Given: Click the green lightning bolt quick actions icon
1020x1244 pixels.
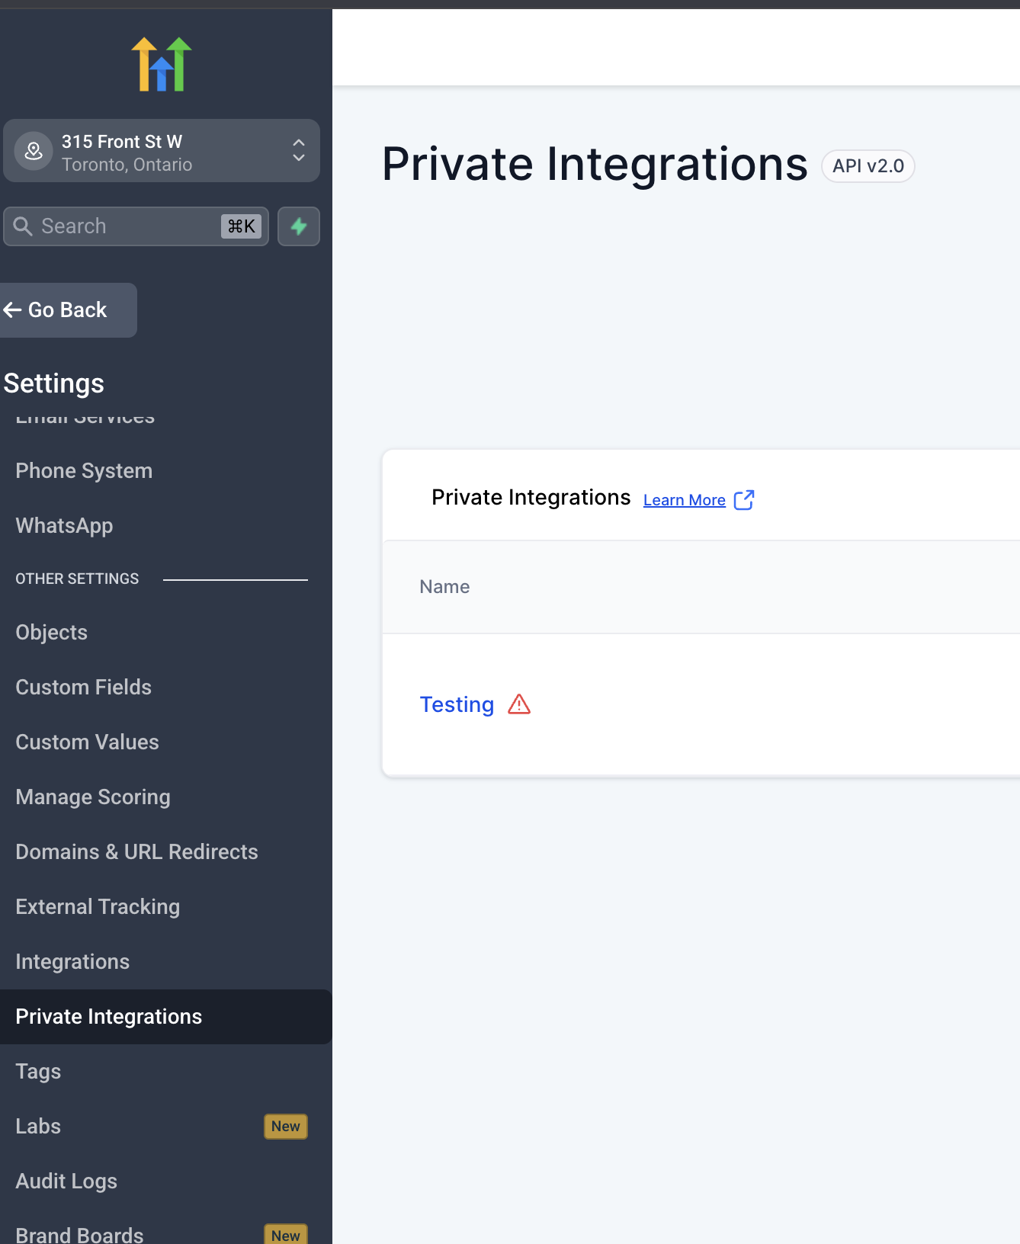Looking at the screenshot, I should 299,226.
